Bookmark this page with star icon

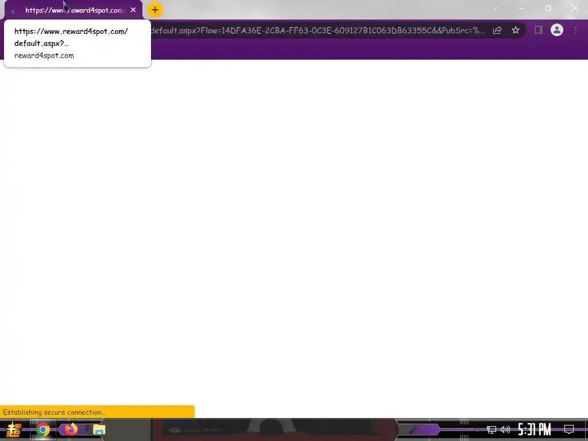(516, 30)
